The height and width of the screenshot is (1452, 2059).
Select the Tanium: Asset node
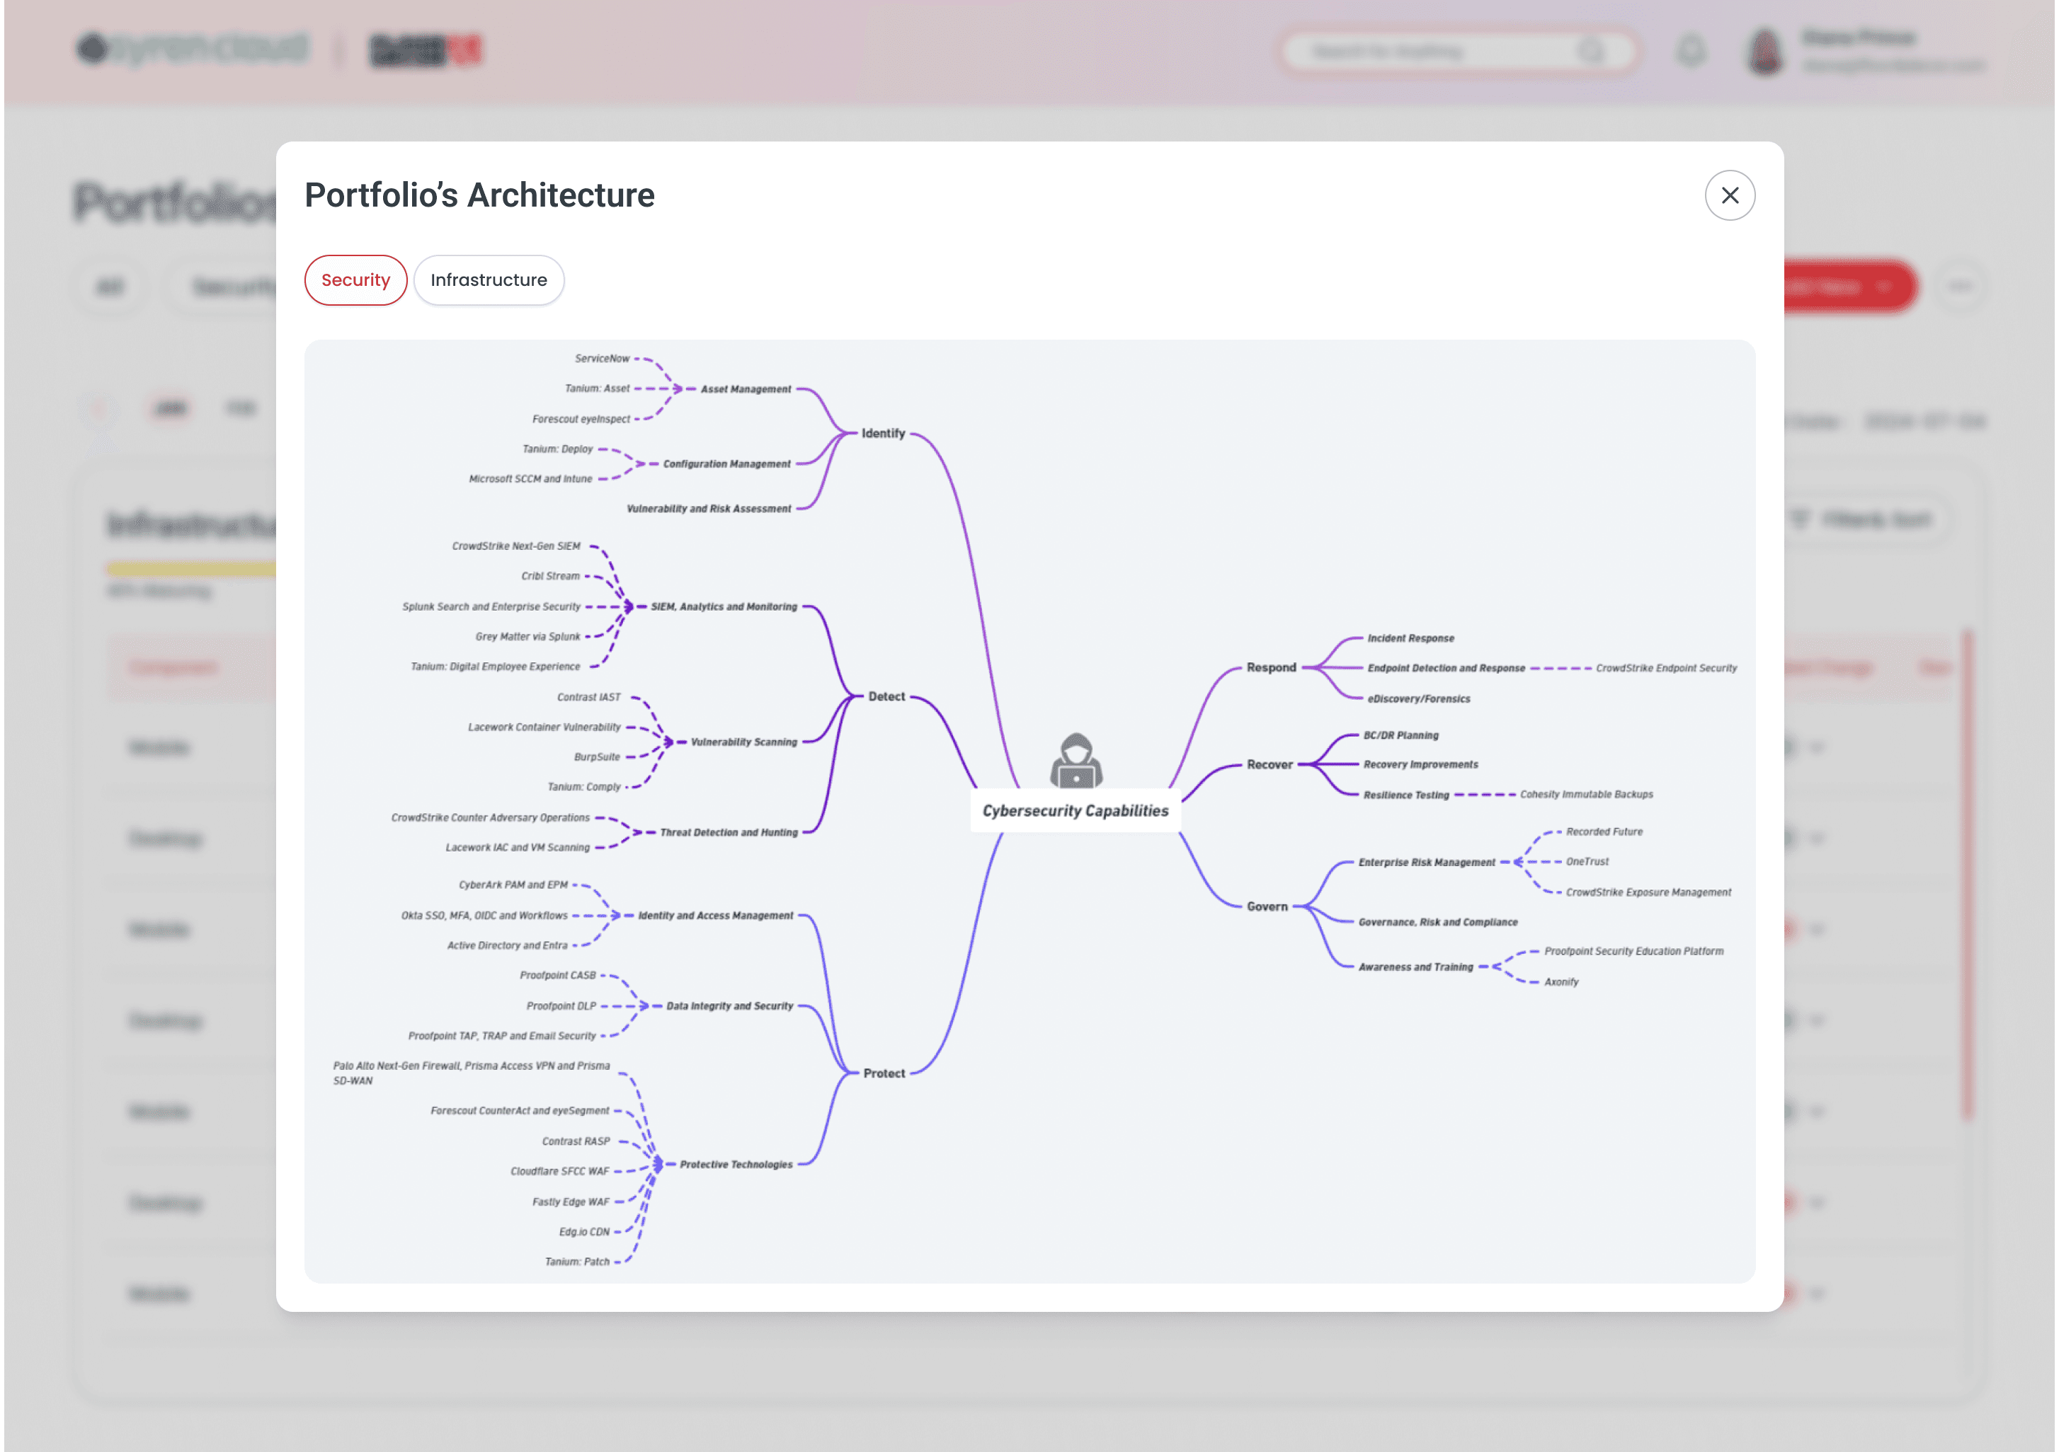598,388
